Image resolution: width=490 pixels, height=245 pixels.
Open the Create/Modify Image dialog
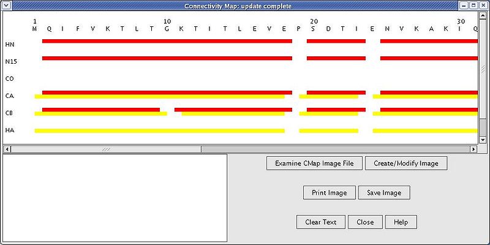[x=406, y=164]
